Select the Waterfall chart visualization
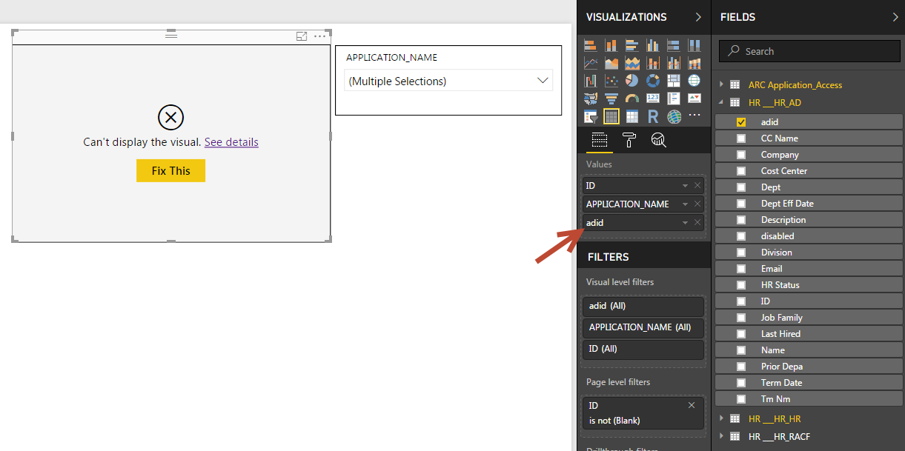The image size is (905, 451). 591,81
